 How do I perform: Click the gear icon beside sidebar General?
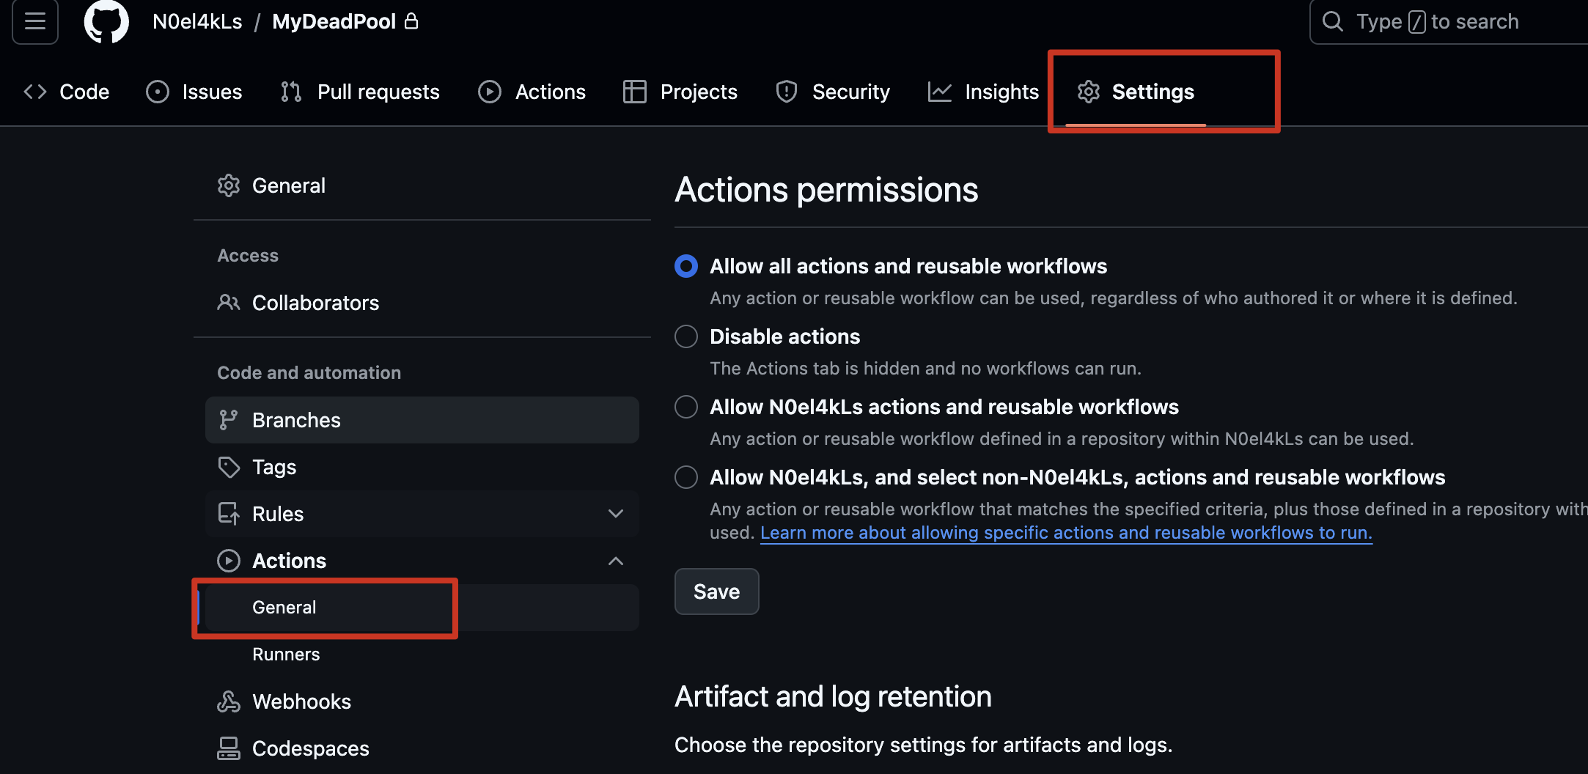229,185
